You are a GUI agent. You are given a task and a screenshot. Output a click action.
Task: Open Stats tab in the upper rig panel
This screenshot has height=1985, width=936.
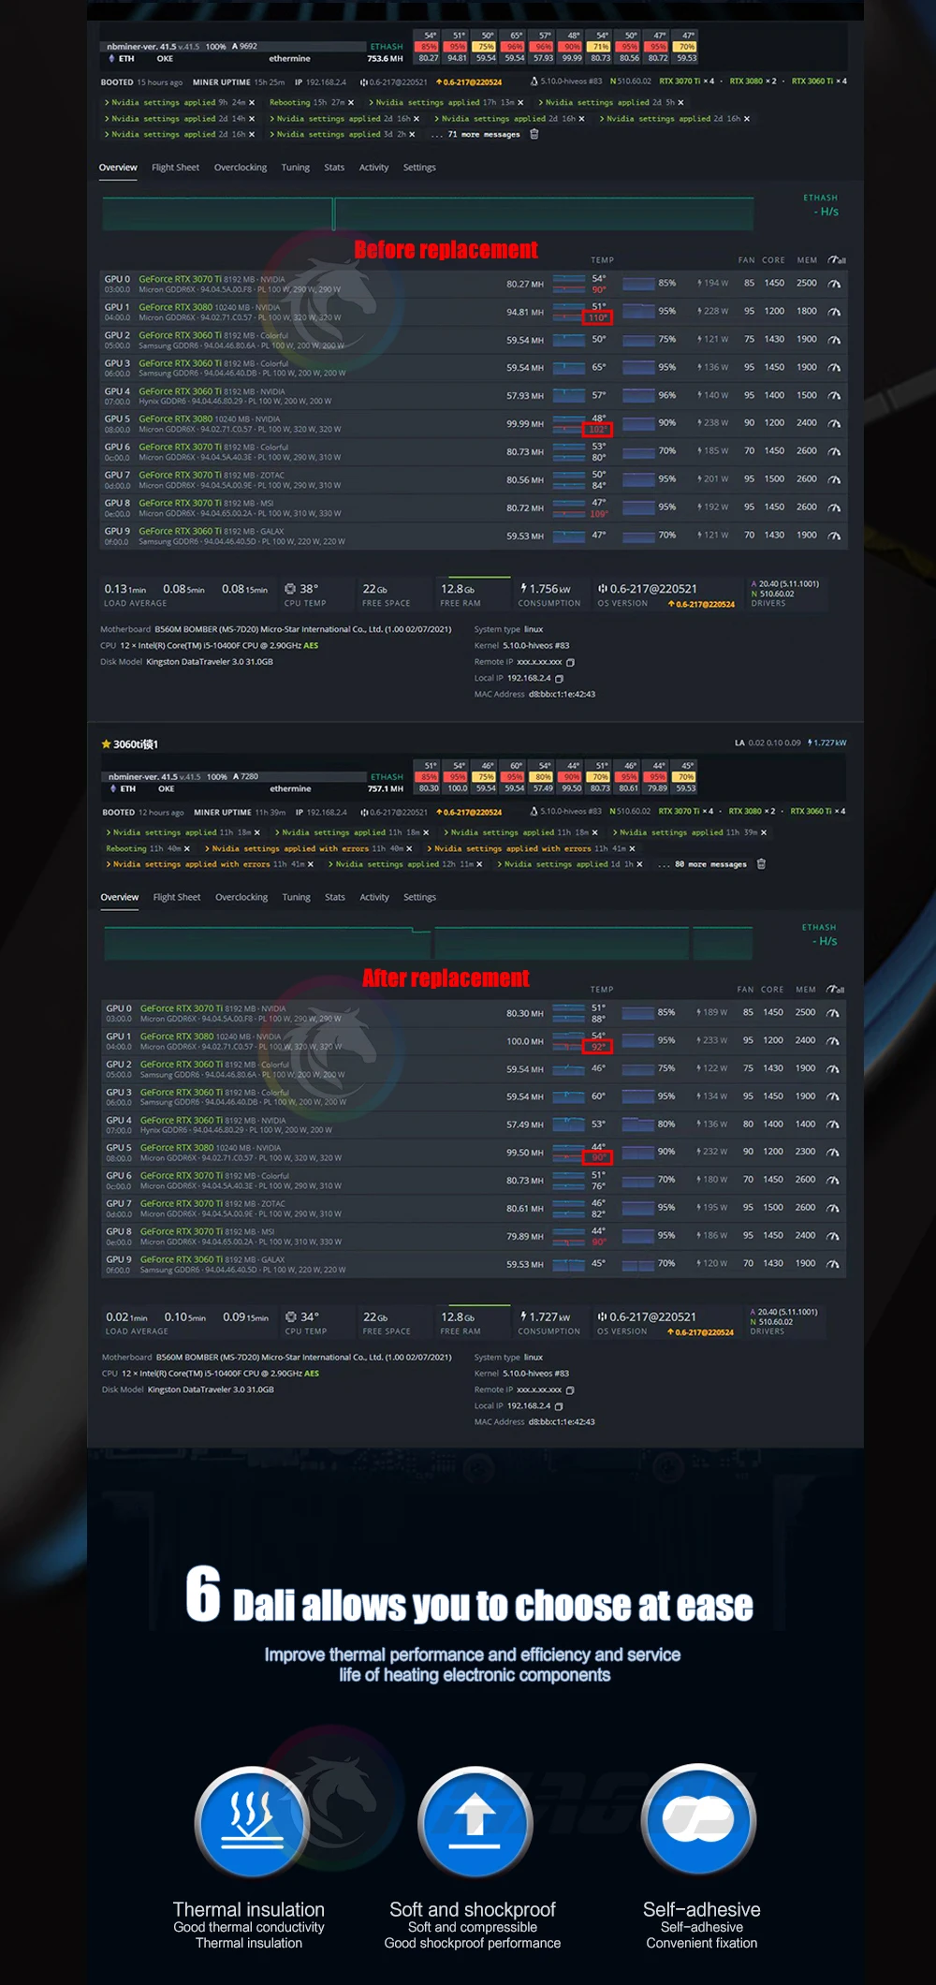(x=334, y=168)
